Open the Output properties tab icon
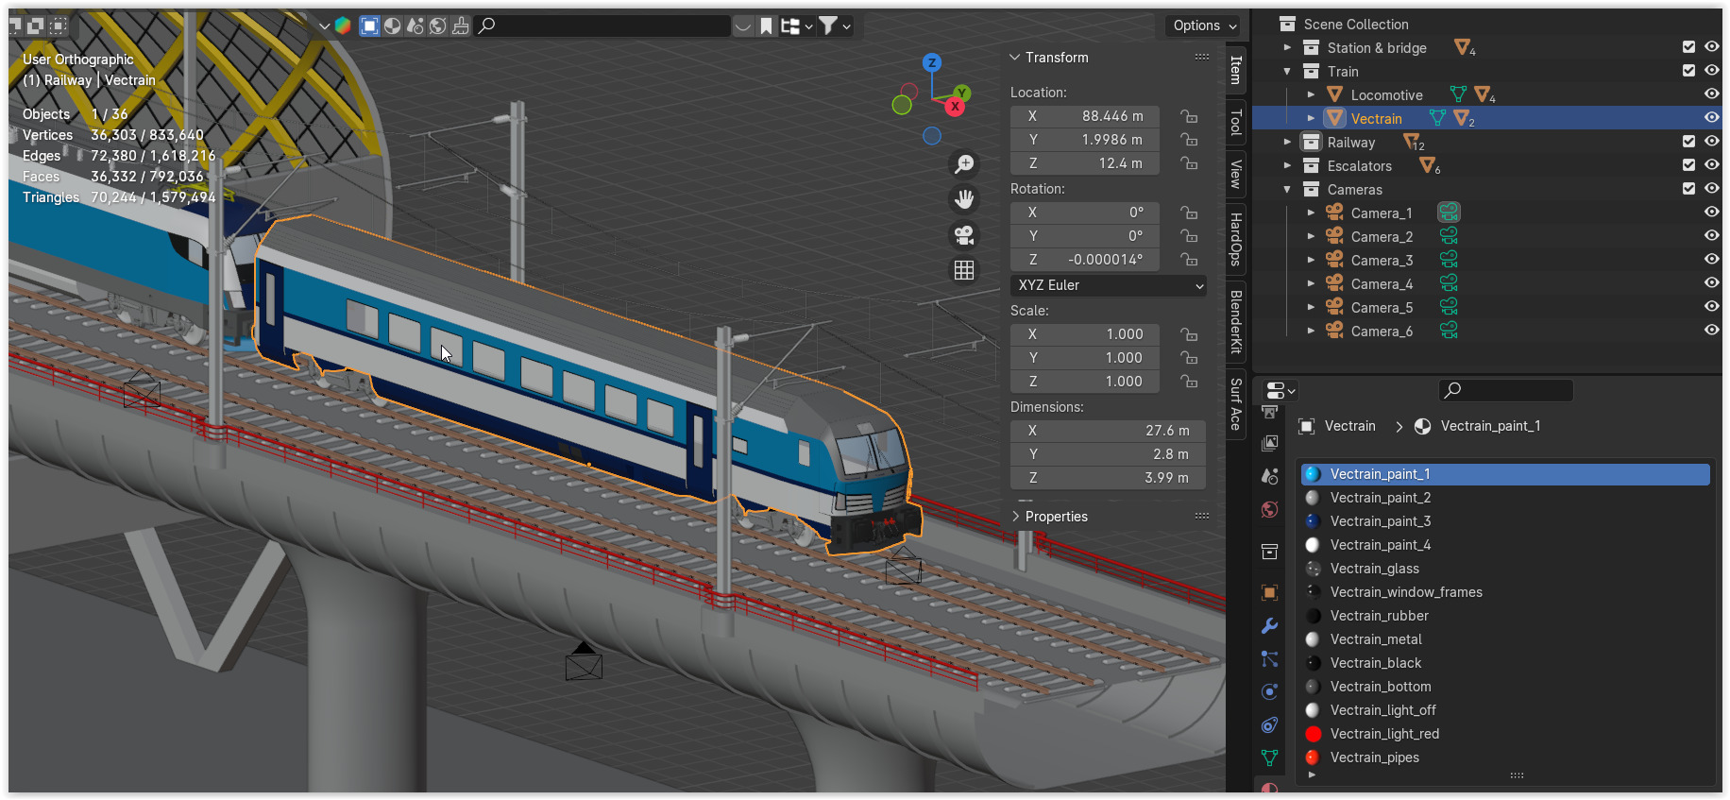The image size is (1730, 800). [x=1270, y=413]
